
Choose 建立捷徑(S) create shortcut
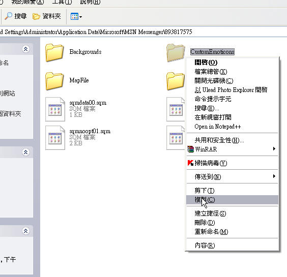(x=232, y=213)
